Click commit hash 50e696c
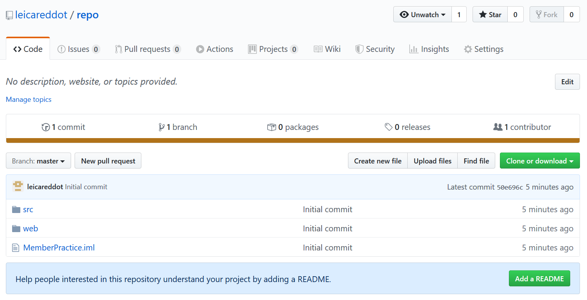The image size is (587, 300). (510, 187)
